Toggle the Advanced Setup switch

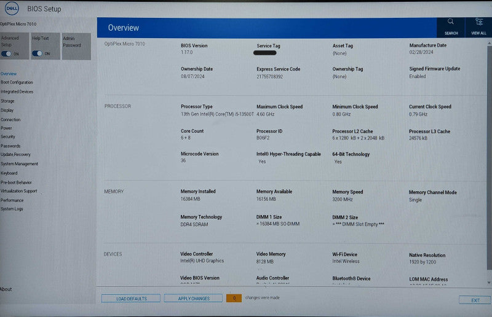[x=6, y=53]
